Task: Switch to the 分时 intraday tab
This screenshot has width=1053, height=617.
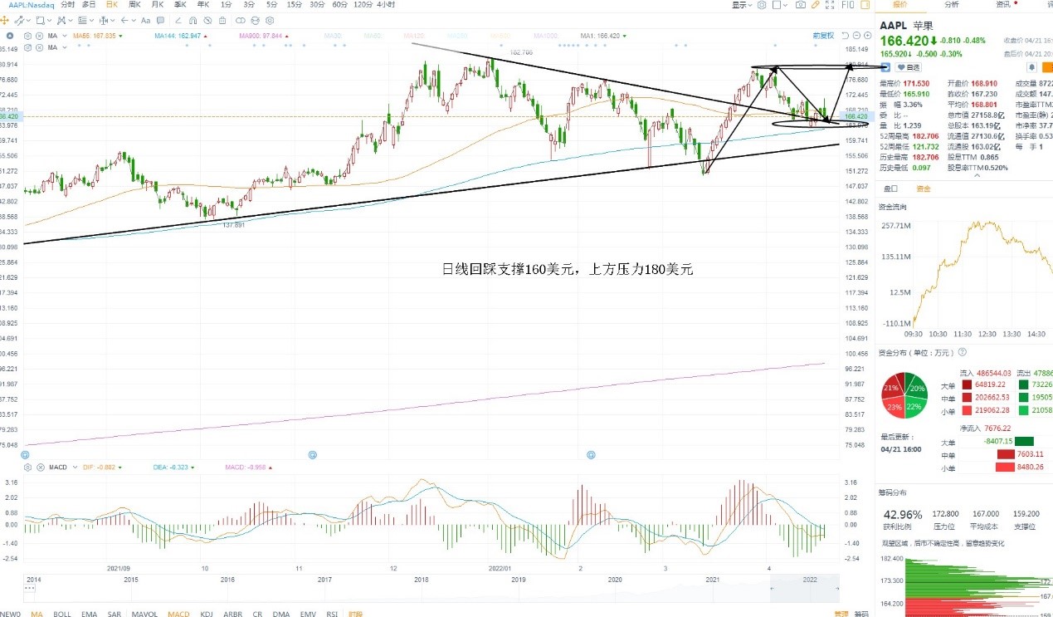Action: (x=67, y=5)
